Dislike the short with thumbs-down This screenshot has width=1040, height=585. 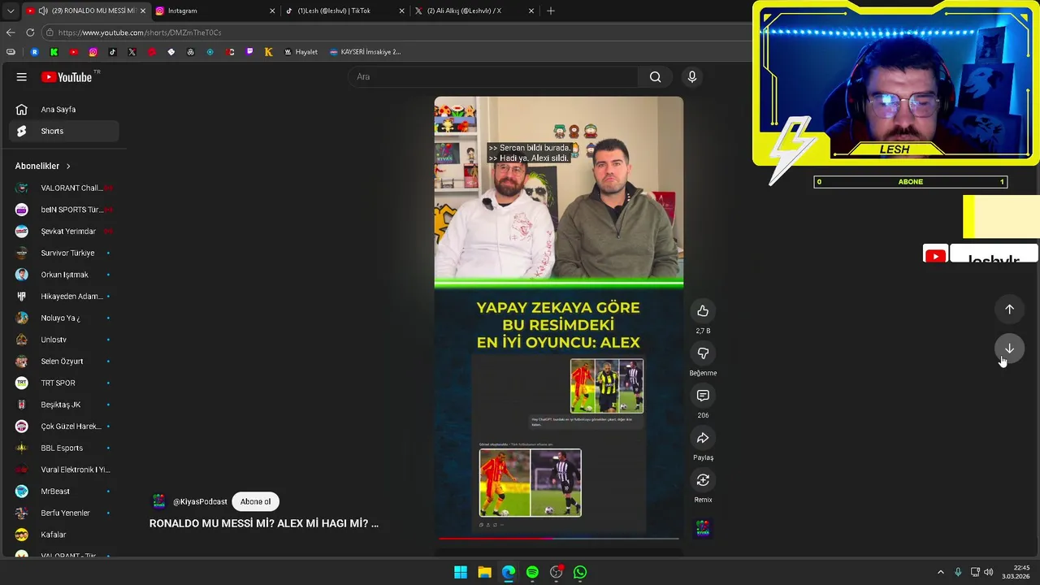[703, 353]
